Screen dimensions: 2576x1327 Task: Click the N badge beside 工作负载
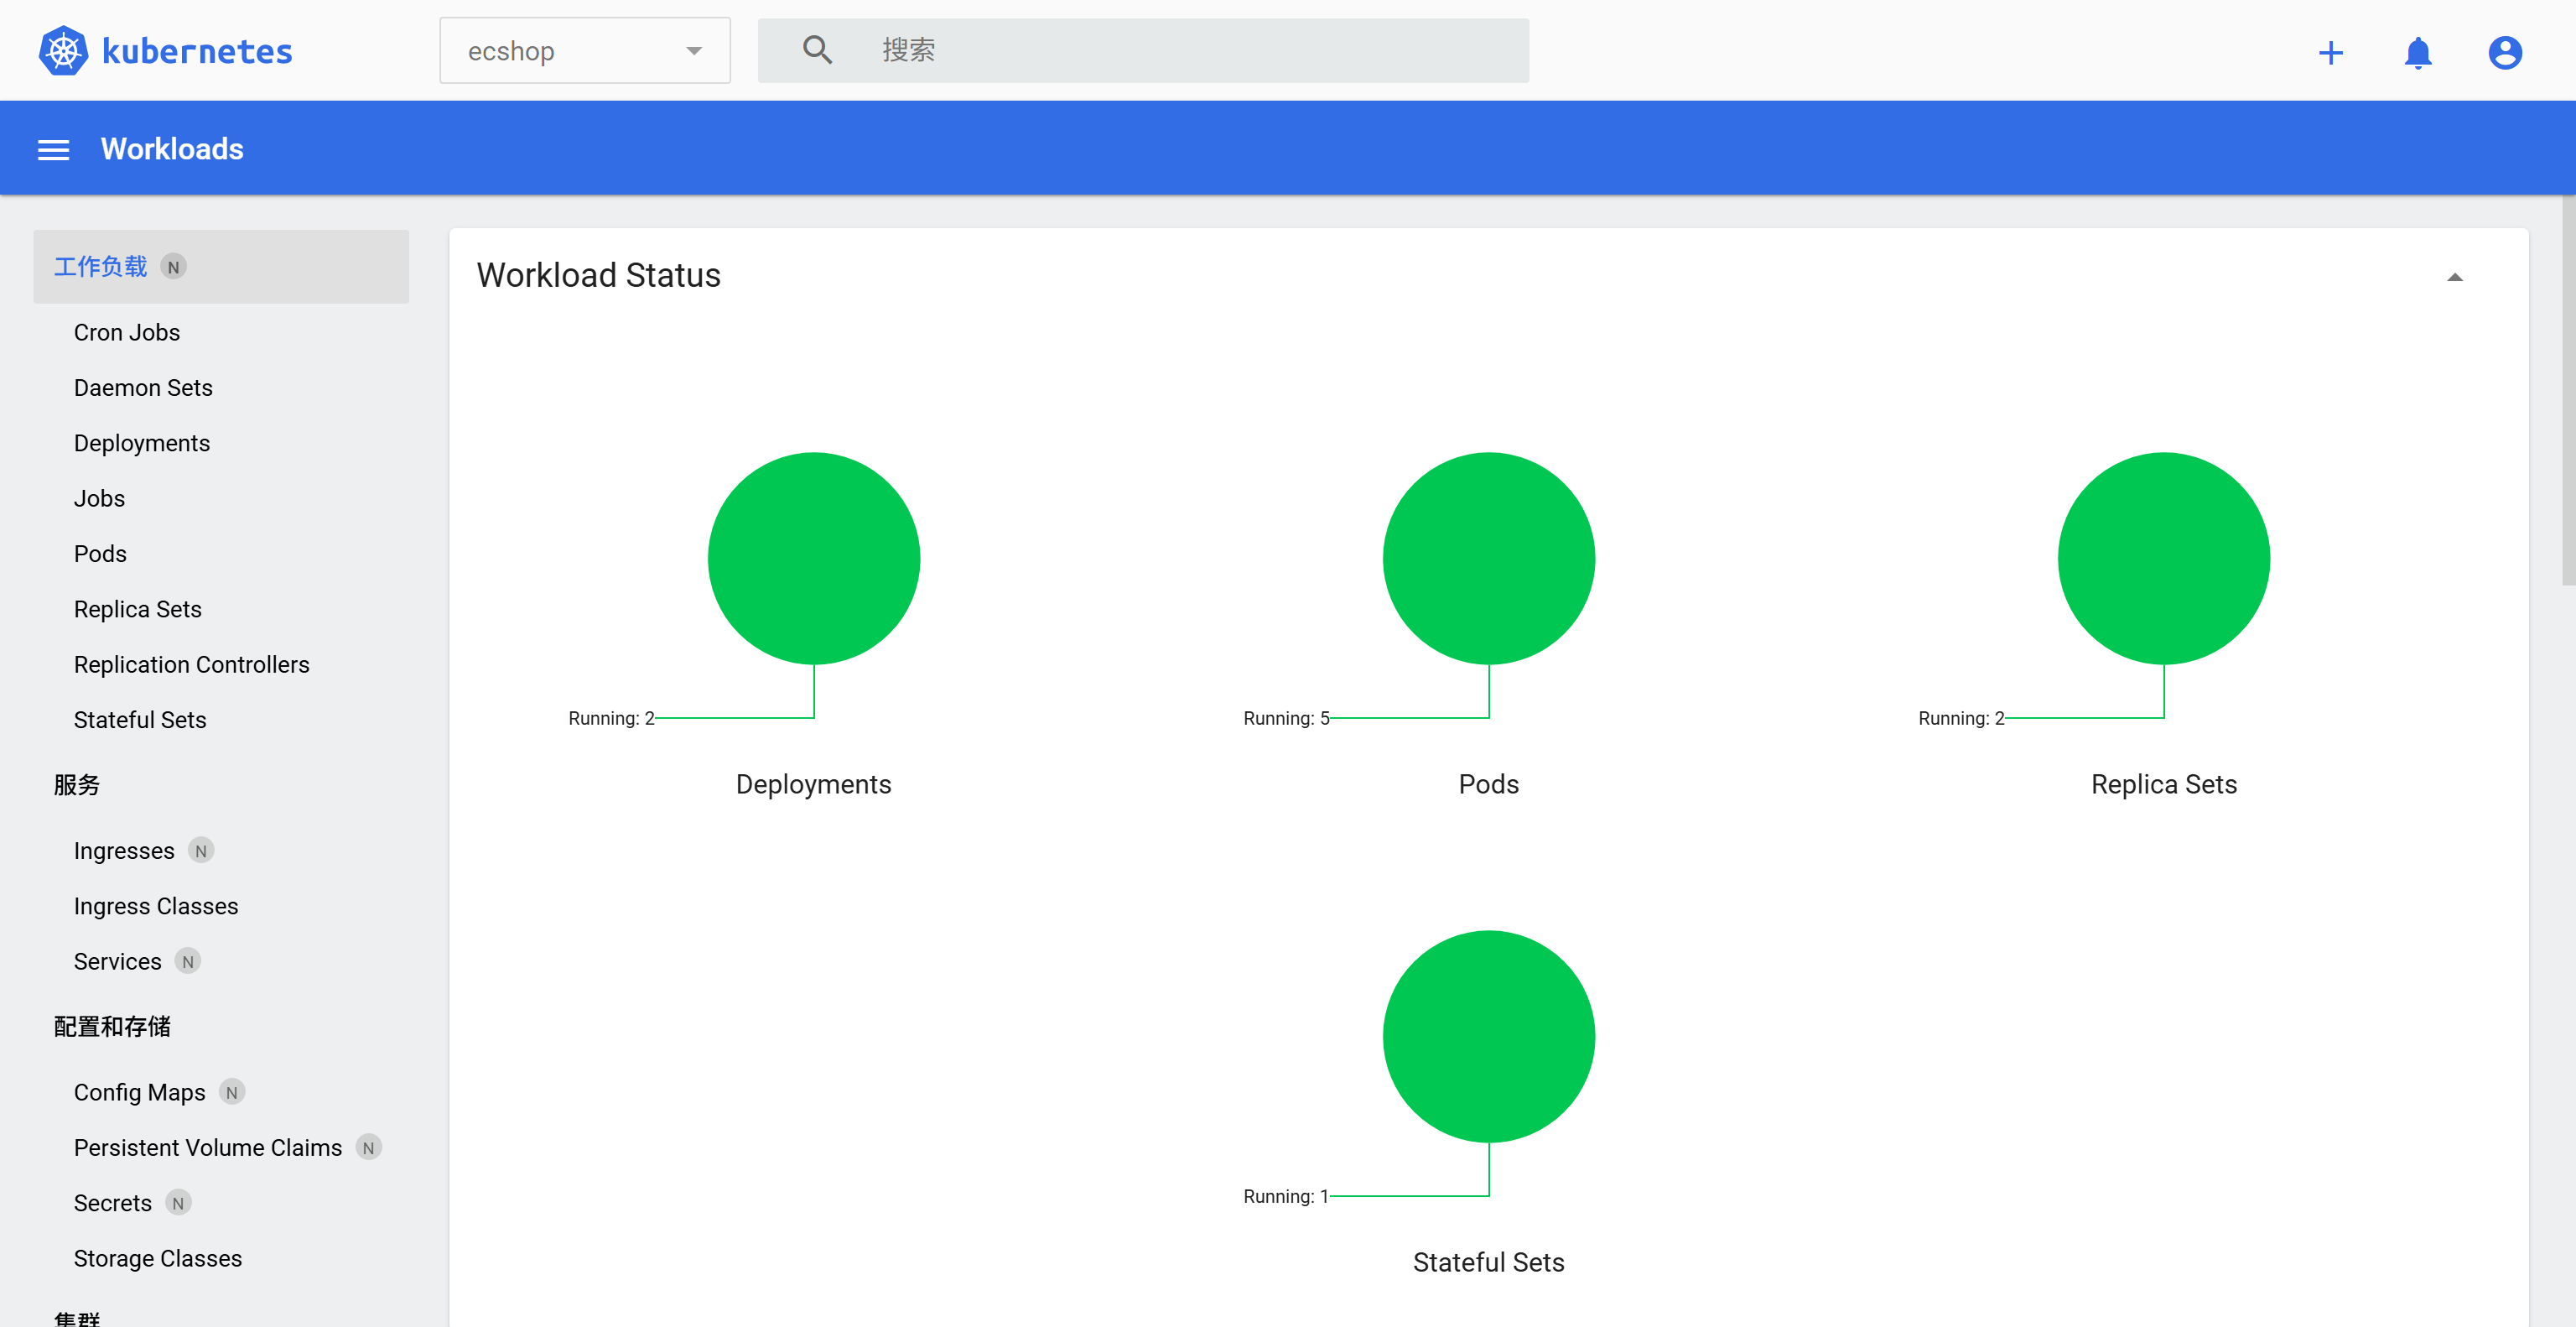tap(174, 267)
